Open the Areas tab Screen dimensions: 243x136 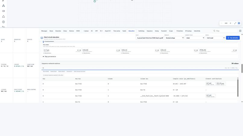[x=65, y=31]
